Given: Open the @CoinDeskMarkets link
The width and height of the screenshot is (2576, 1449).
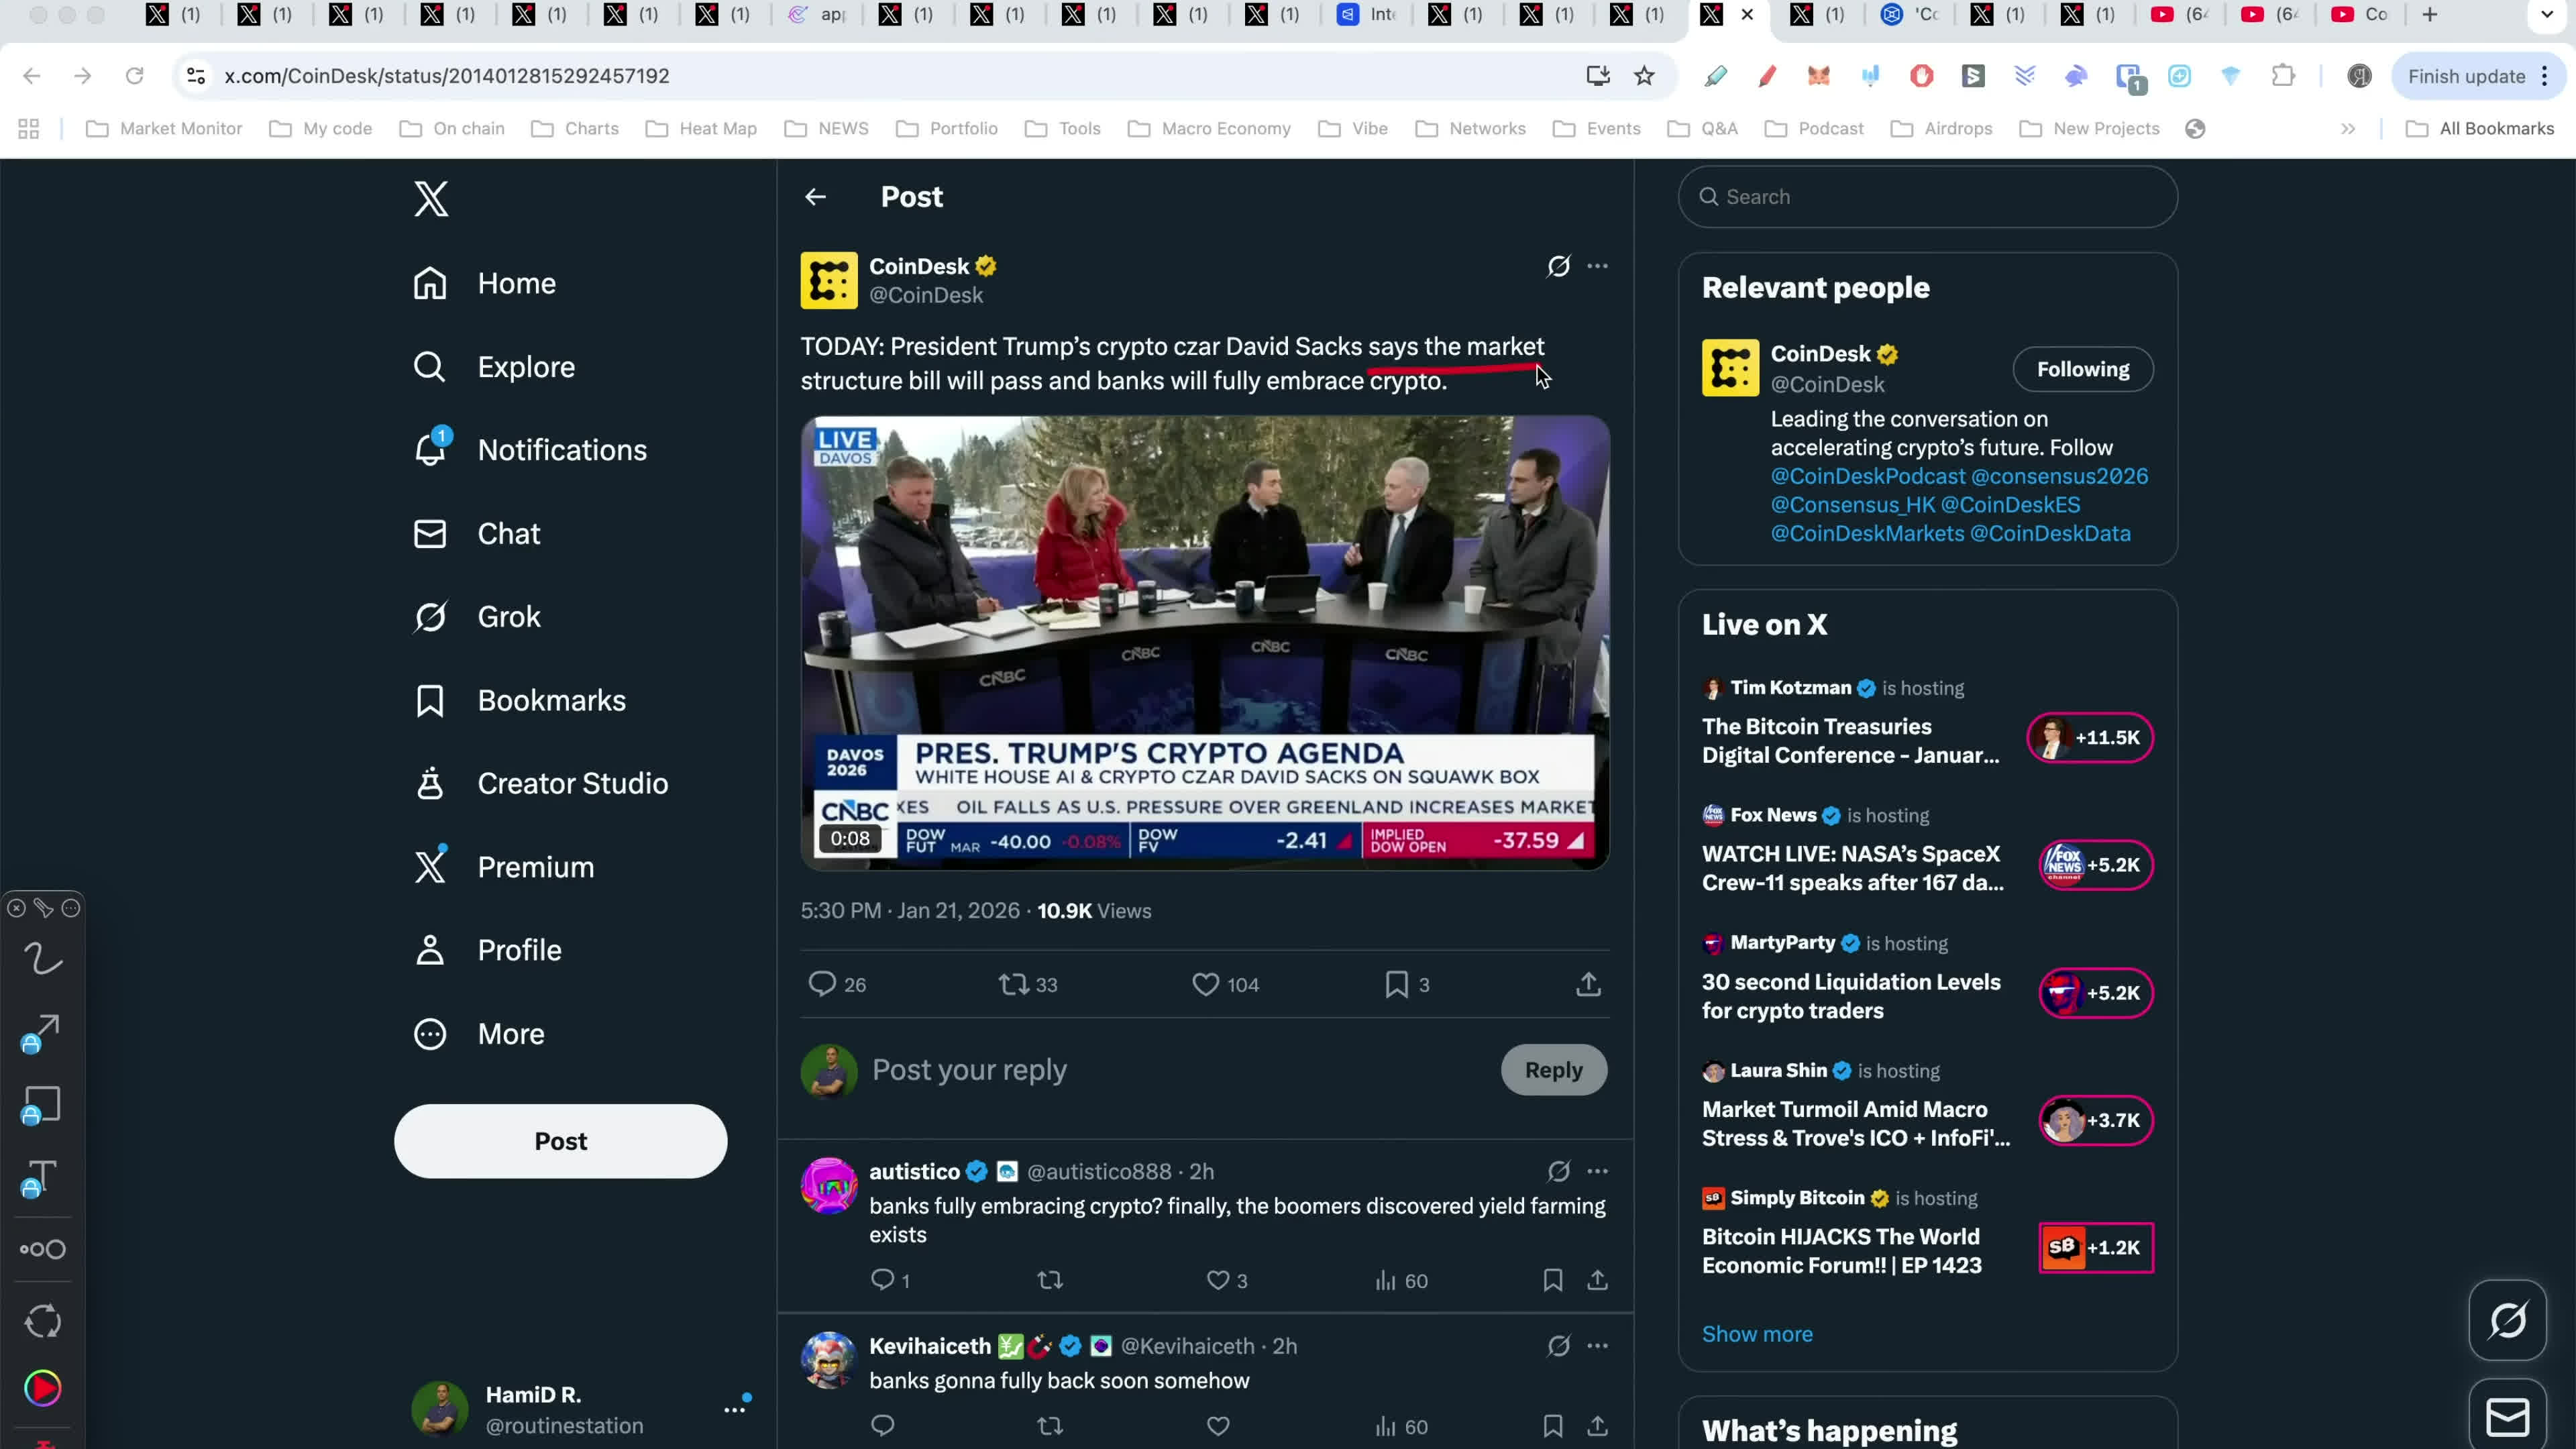Looking at the screenshot, I should click(x=1867, y=534).
